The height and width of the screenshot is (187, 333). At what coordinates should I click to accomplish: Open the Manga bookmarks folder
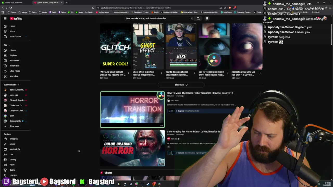(x=23, y=12)
